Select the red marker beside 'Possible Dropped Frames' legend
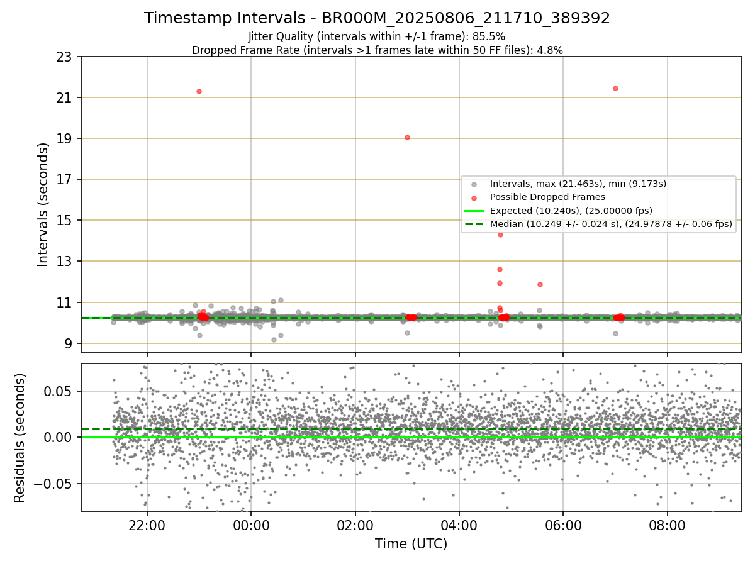 pyautogui.click(x=474, y=197)
